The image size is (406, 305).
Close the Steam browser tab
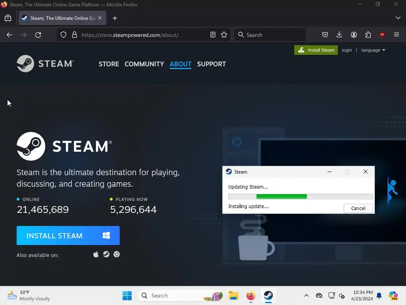coord(100,18)
